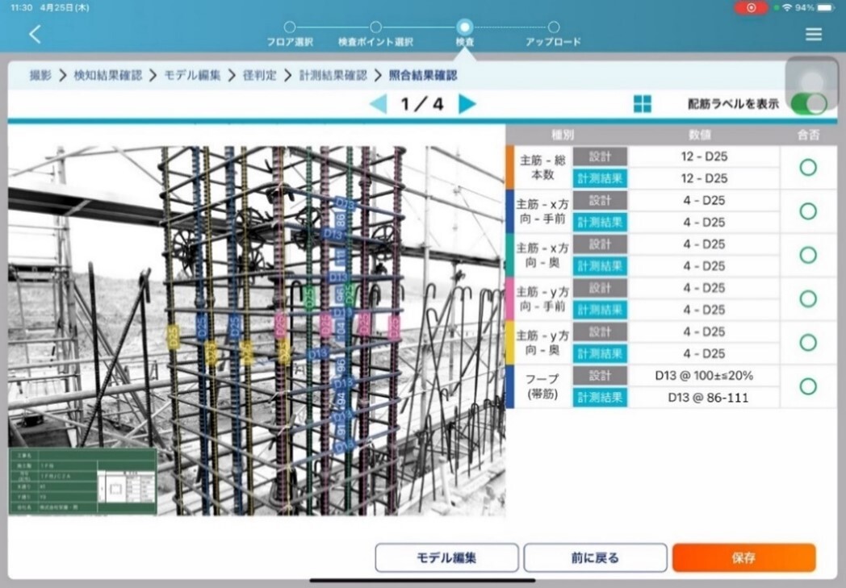Select the 検査ポイント選択 step
Image resolution: width=846 pixels, height=588 pixels.
coord(375,33)
